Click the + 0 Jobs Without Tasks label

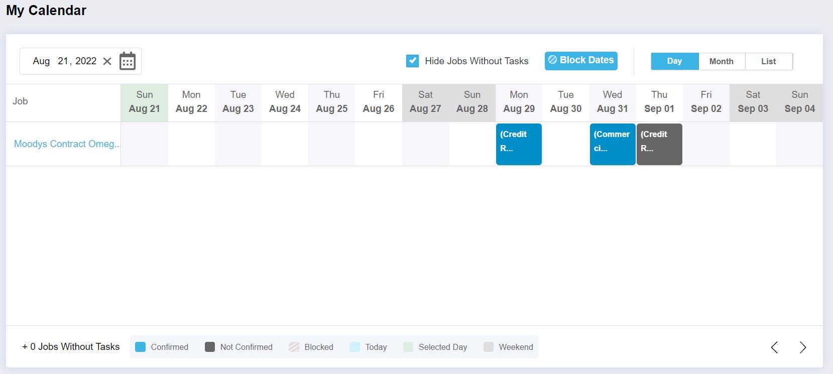click(71, 347)
